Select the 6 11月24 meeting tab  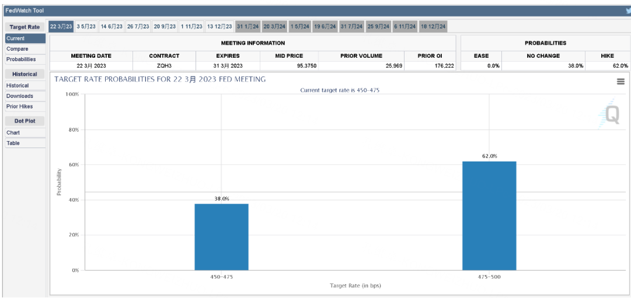tap(405, 27)
